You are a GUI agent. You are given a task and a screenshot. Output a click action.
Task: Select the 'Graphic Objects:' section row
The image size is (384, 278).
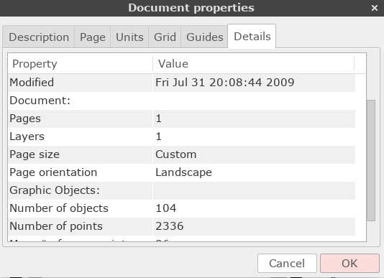point(181,190)
